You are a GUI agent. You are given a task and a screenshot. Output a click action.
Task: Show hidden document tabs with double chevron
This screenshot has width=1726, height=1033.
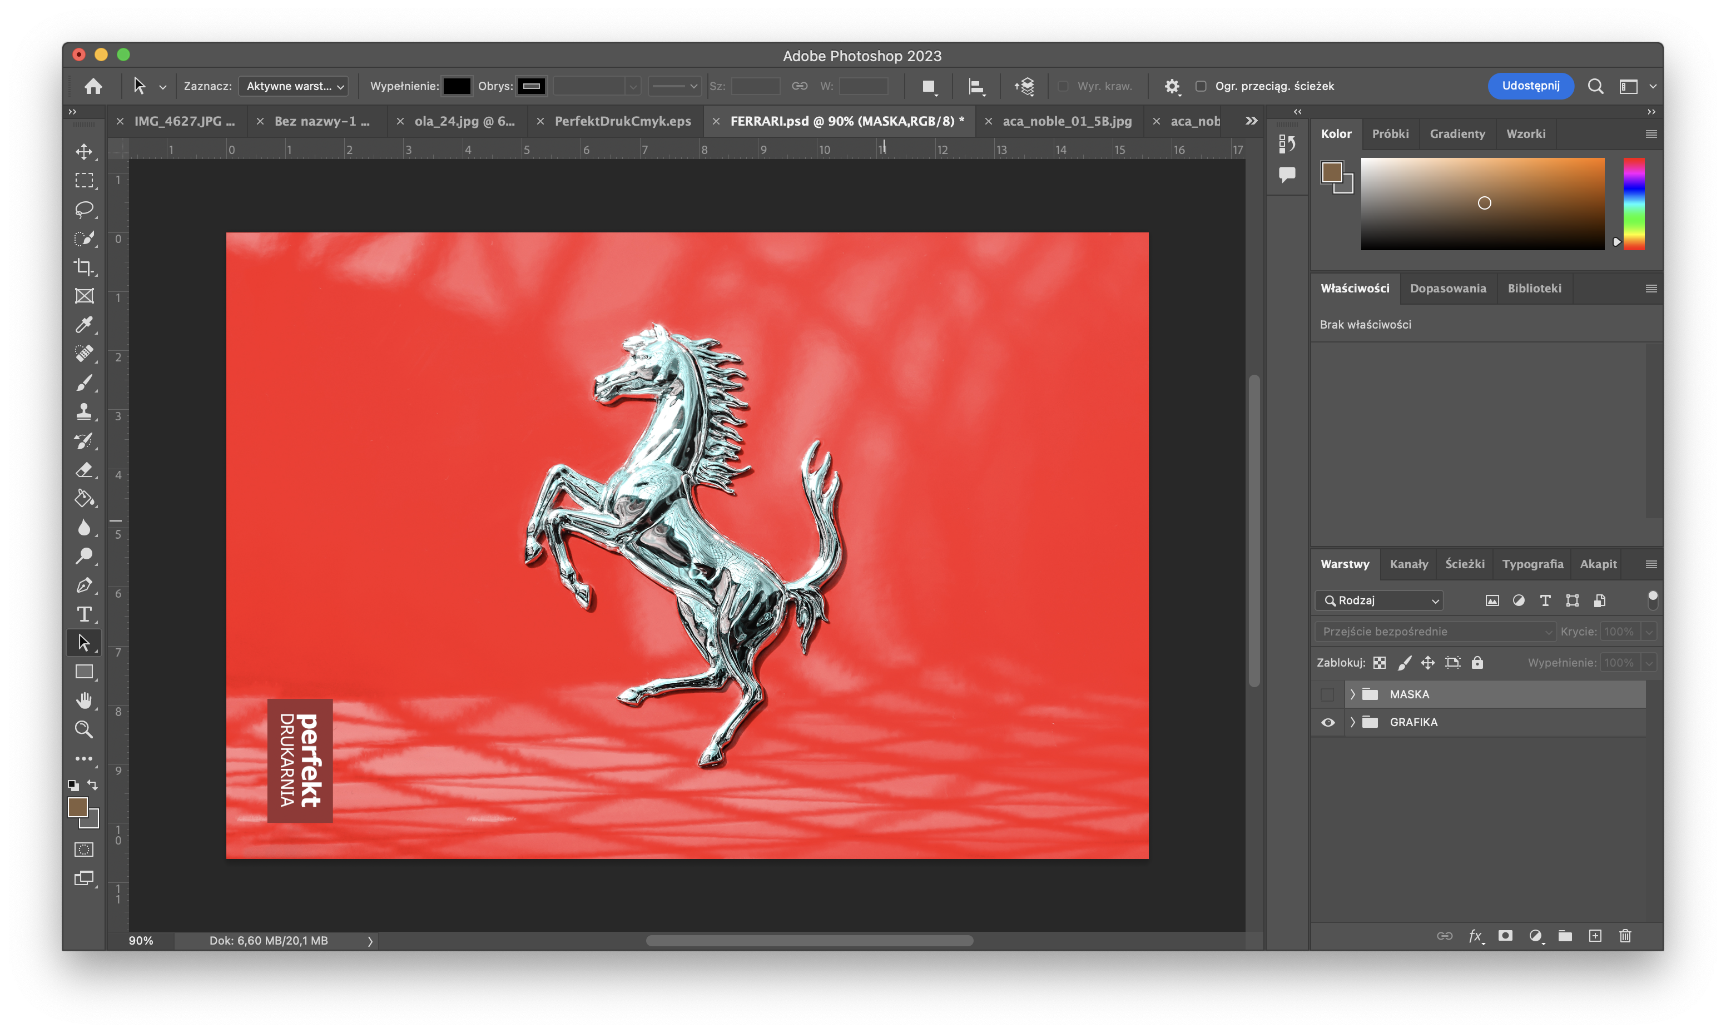point(1251,121)
